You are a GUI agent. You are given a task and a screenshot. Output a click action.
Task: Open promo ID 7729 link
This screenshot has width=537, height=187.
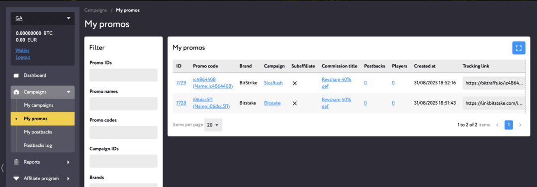[181, 83]
